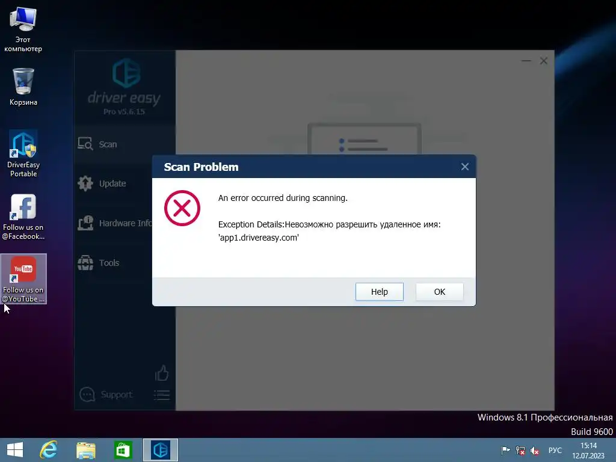The width and height of the screenshot is (616, 462).
Task: Click the Update gear icon in sidebar
Action: [85, 183]
